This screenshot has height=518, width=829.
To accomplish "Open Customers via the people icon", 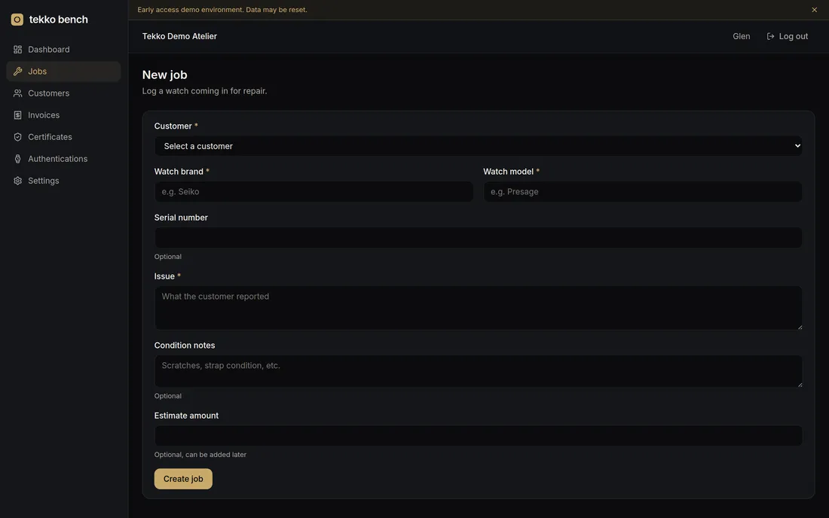I will pos(17,93).
